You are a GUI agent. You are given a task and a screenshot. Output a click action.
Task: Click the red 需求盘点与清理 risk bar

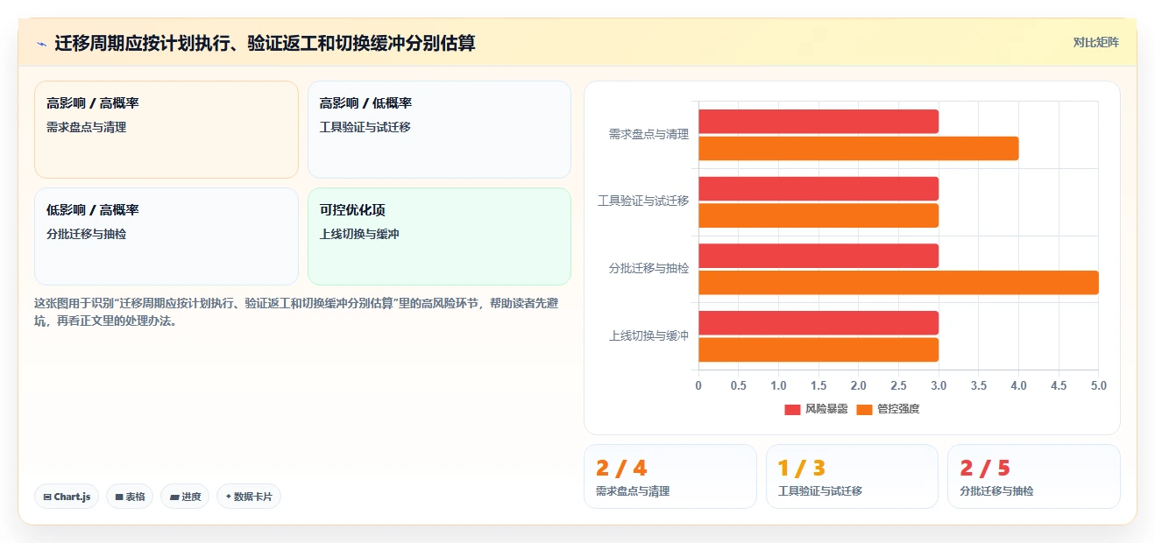(x=818, y=122)
